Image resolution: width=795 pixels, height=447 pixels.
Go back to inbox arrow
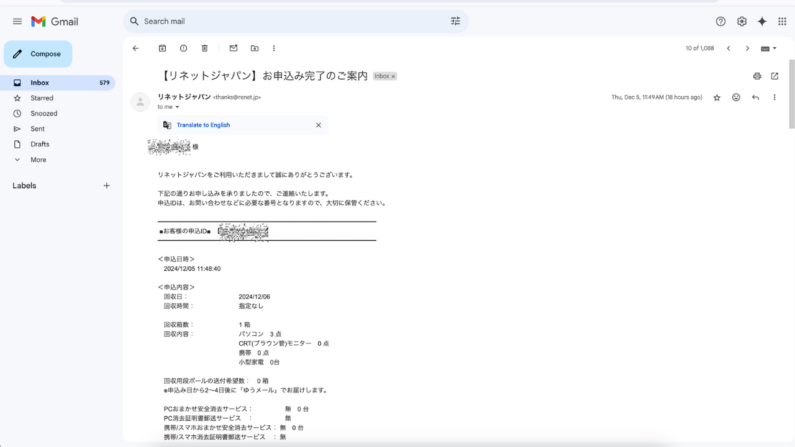click(135, 48)
